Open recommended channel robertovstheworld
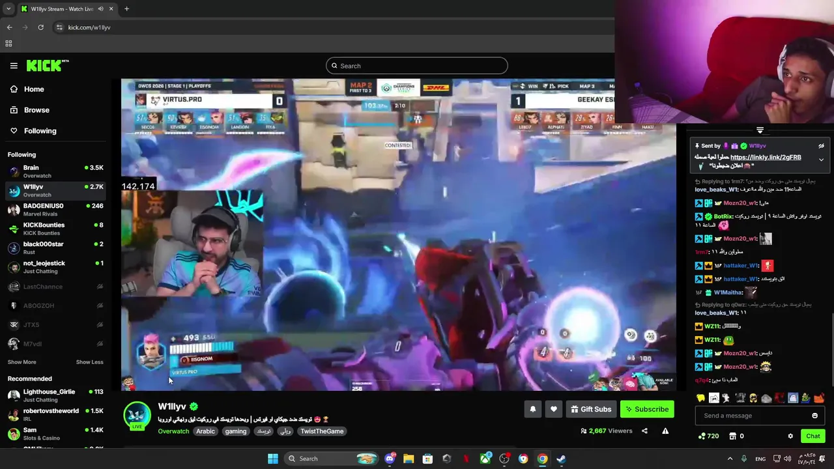Image resolution: width=834 pixels, height=469 pixels. tap(55, 414)
